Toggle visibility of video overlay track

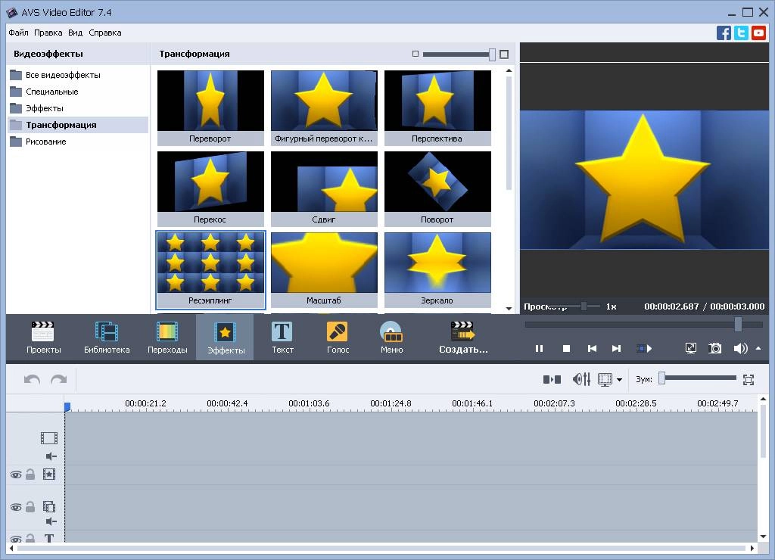pos(16,507)
